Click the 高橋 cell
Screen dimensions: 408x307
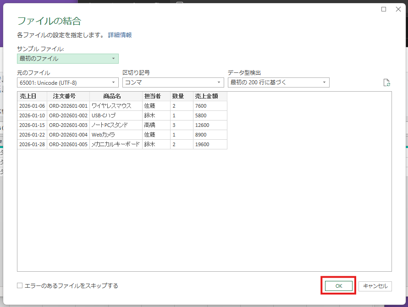point(156,125)
